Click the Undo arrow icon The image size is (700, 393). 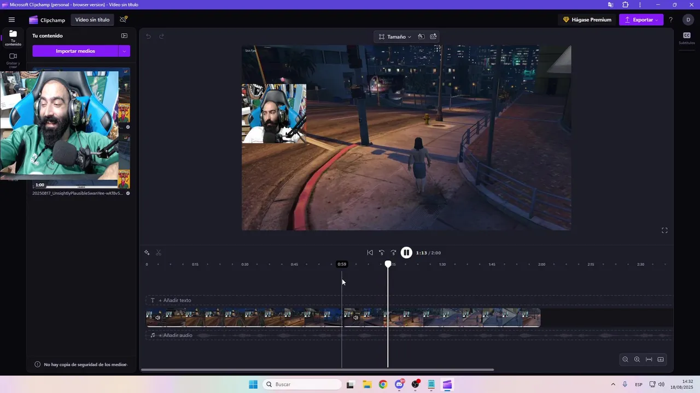(x=148, y=37)
